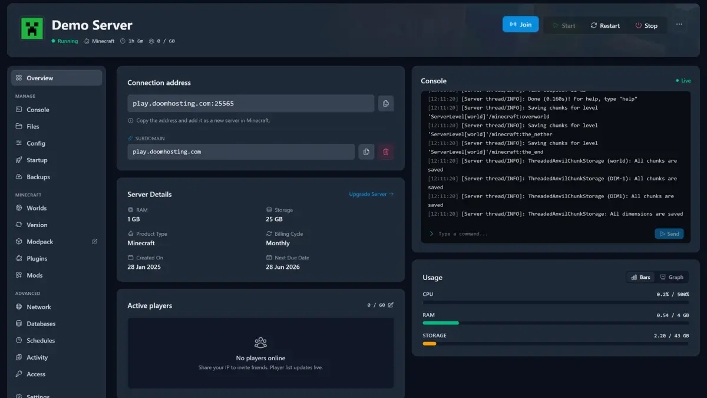
Task: Click the Minecraft creeper server avatar
Action: coord(32,28)
